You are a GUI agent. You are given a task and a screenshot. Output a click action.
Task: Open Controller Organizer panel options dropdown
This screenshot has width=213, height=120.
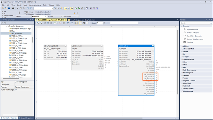(x=28, y=20)
